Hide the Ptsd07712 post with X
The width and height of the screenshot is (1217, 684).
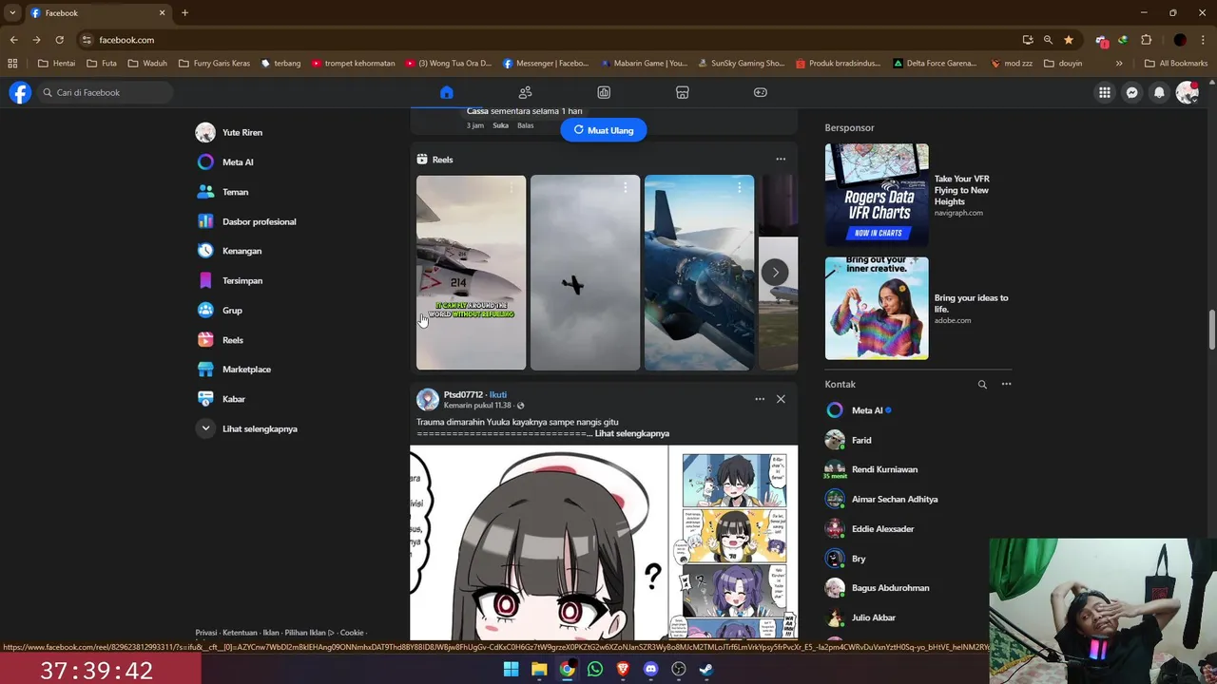781,399
